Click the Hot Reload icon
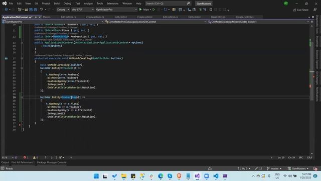Viewport: 321px width, 181px height. 166,10
